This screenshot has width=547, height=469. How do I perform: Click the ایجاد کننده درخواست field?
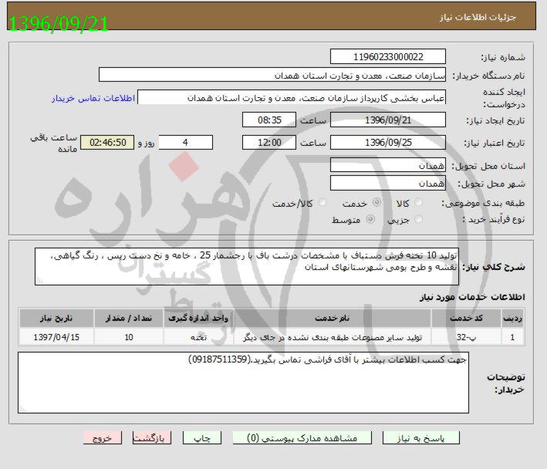pyautogui.click(x=292, y=97)
